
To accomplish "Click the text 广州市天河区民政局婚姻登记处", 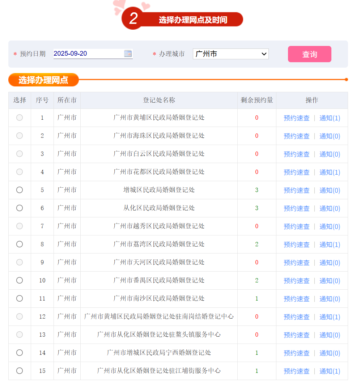I will (x=159, y=262).
